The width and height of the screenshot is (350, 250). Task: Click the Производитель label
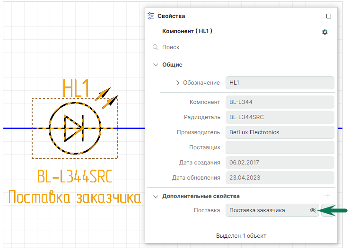click(198, 132)
